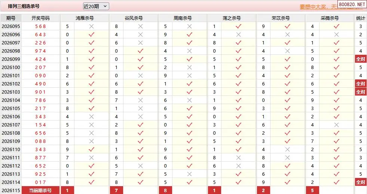367x194 pixels.
Task: Select the 鸿雁杀号 column header
Action: [x=85, y=18]
